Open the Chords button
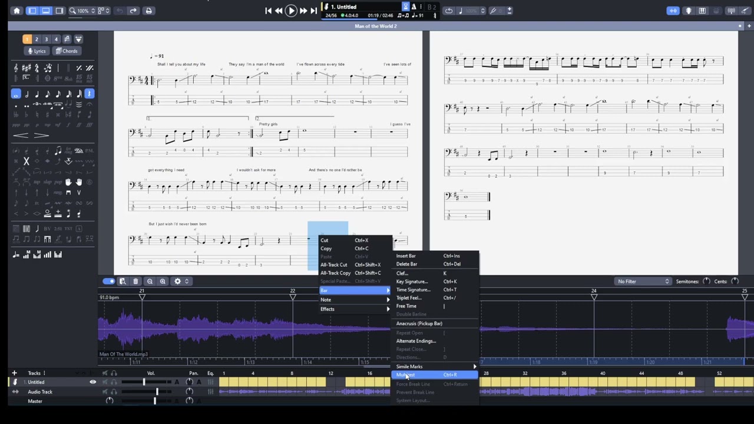The width and height of the screenshot is (754, 424). point(67,51)
